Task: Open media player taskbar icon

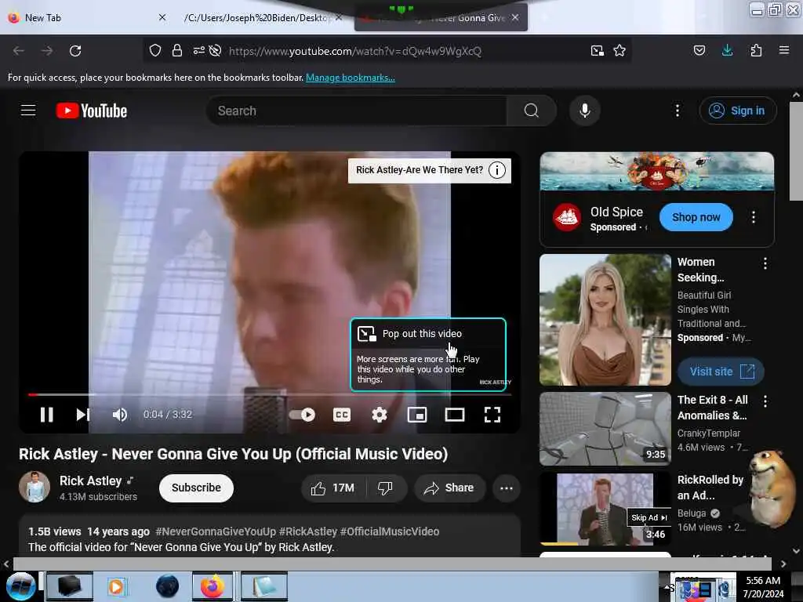Action: (x=116, y=586)
